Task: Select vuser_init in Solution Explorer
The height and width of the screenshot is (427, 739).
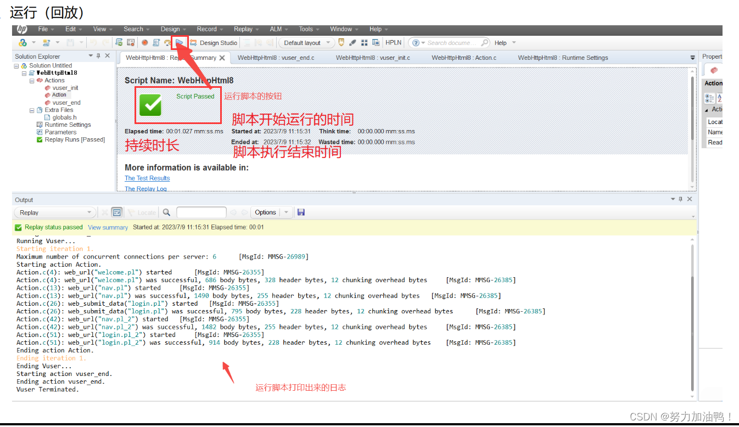Action: point(65,88)
